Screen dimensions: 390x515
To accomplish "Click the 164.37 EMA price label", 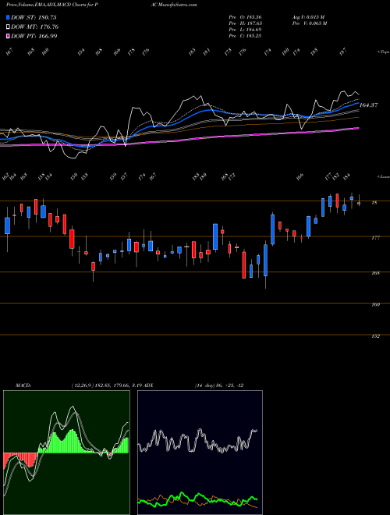I will click(x=369, y=105).
